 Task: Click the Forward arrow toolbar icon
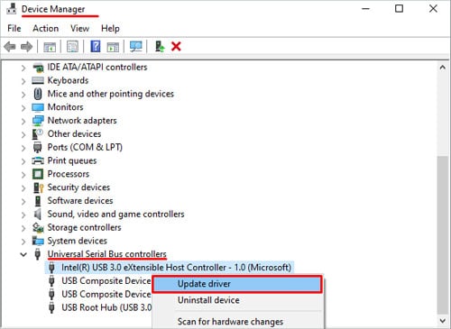[x=26, y=47]
